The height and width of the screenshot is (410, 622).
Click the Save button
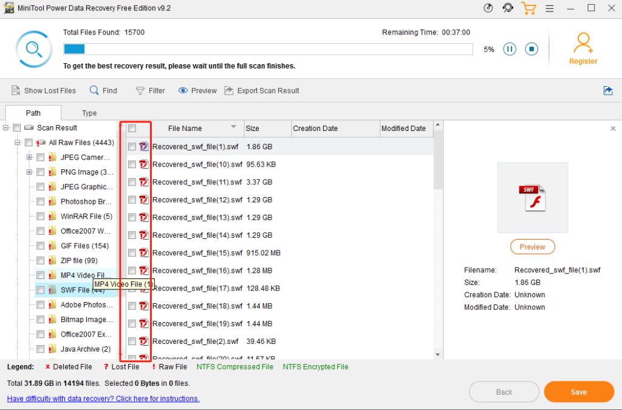point(578,392)
